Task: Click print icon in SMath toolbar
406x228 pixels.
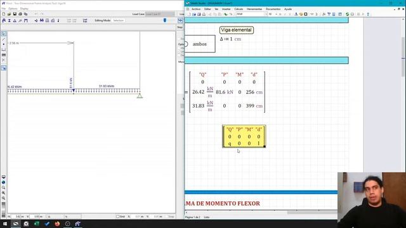Action: (204, 14)
